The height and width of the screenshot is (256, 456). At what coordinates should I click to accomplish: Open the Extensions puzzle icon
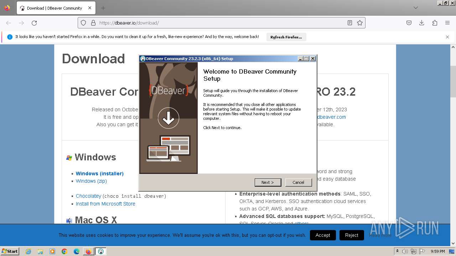click(x=435, y=23)
